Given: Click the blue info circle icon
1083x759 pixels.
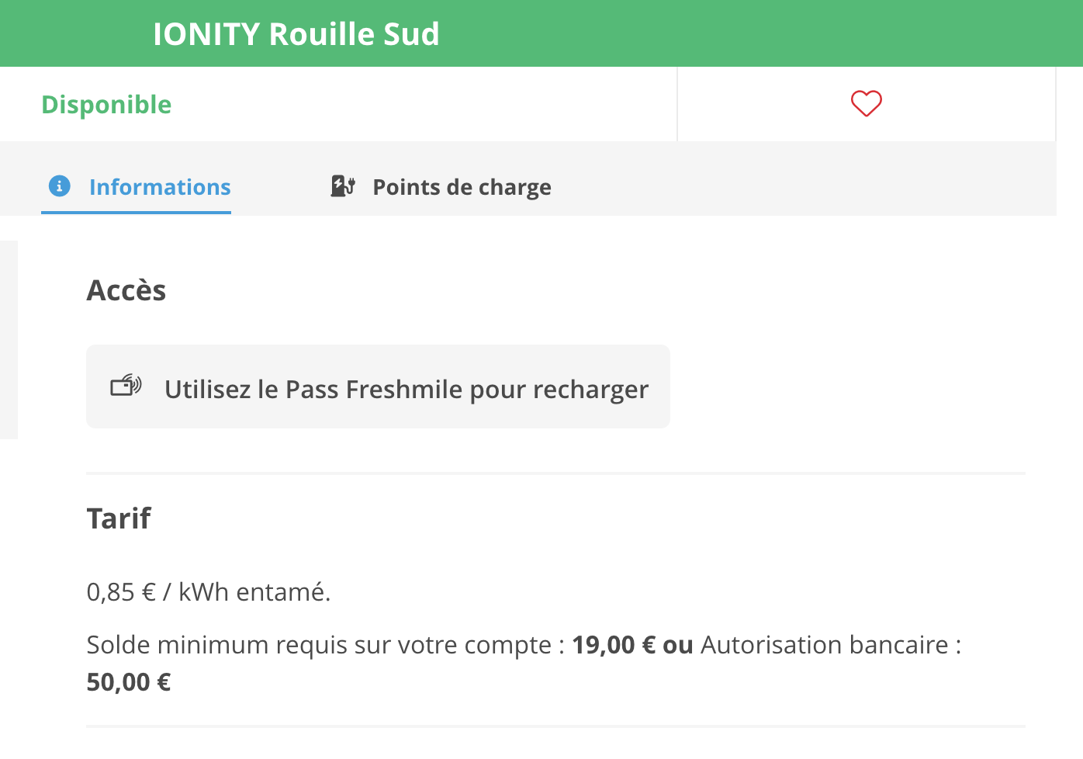Looking at the screenshot, I should point(60,186).
